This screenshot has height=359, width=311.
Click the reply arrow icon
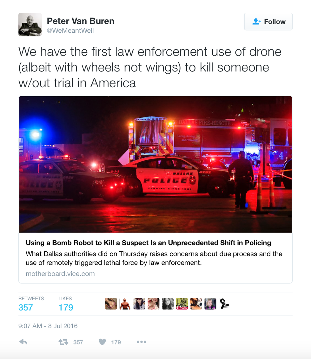point(23,342)
